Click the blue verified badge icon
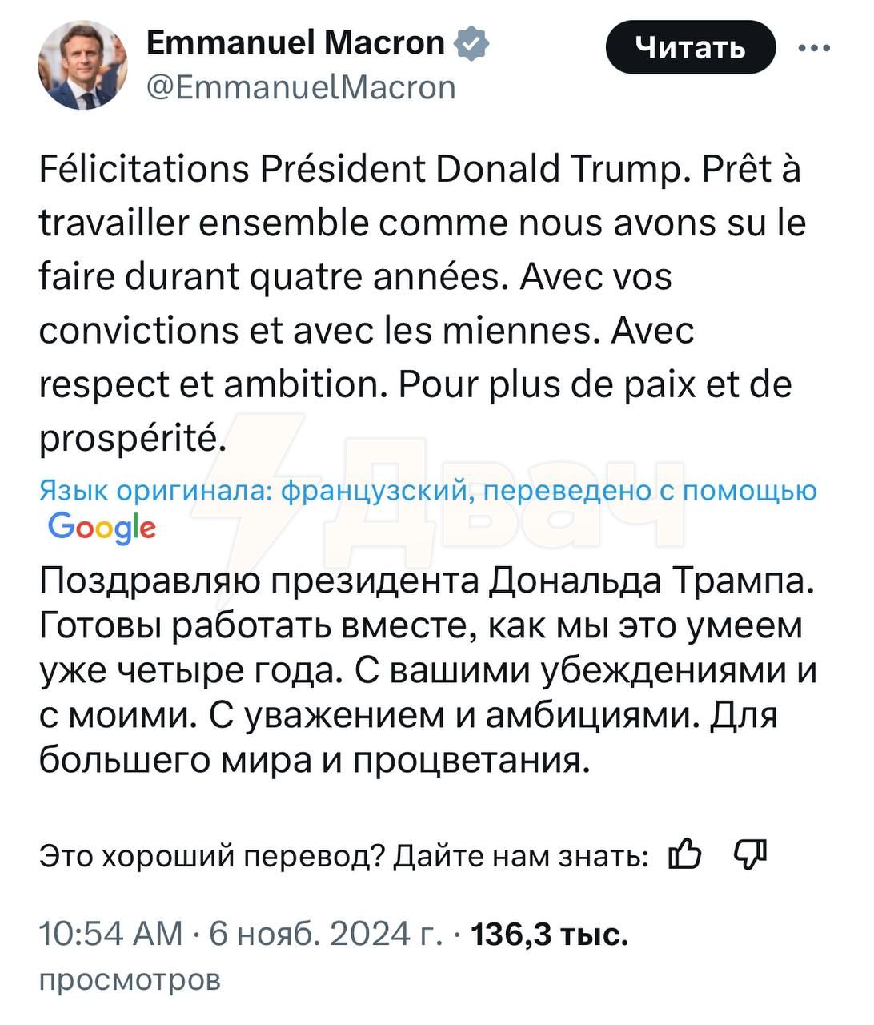 click(471, 43)
